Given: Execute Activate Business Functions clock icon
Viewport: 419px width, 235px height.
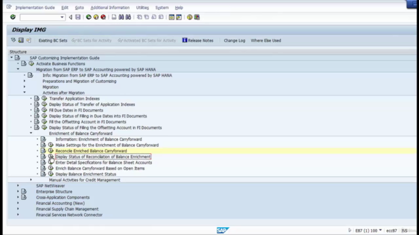Looking at the screenshot, I should pyautogui.click(x=31, y=63).
